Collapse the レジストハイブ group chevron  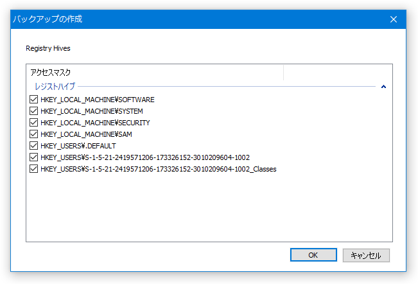pyautogui.click(x=383, y=87)
